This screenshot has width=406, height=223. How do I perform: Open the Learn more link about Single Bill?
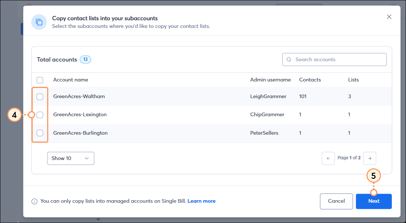click(x=201, y=201)
